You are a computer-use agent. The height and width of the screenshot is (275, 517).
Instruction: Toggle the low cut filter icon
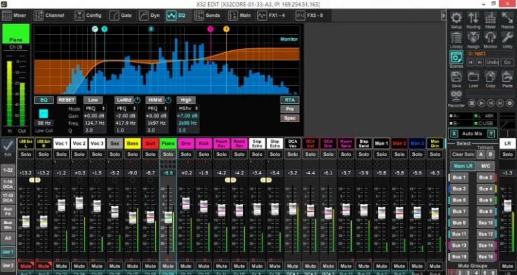(x=44, y=113)
